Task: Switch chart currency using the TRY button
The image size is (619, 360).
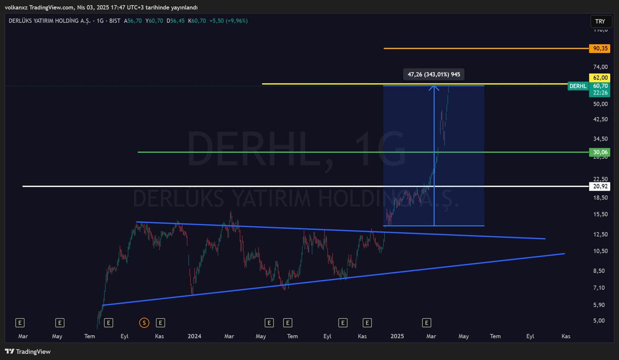Action: coord(600,21)
